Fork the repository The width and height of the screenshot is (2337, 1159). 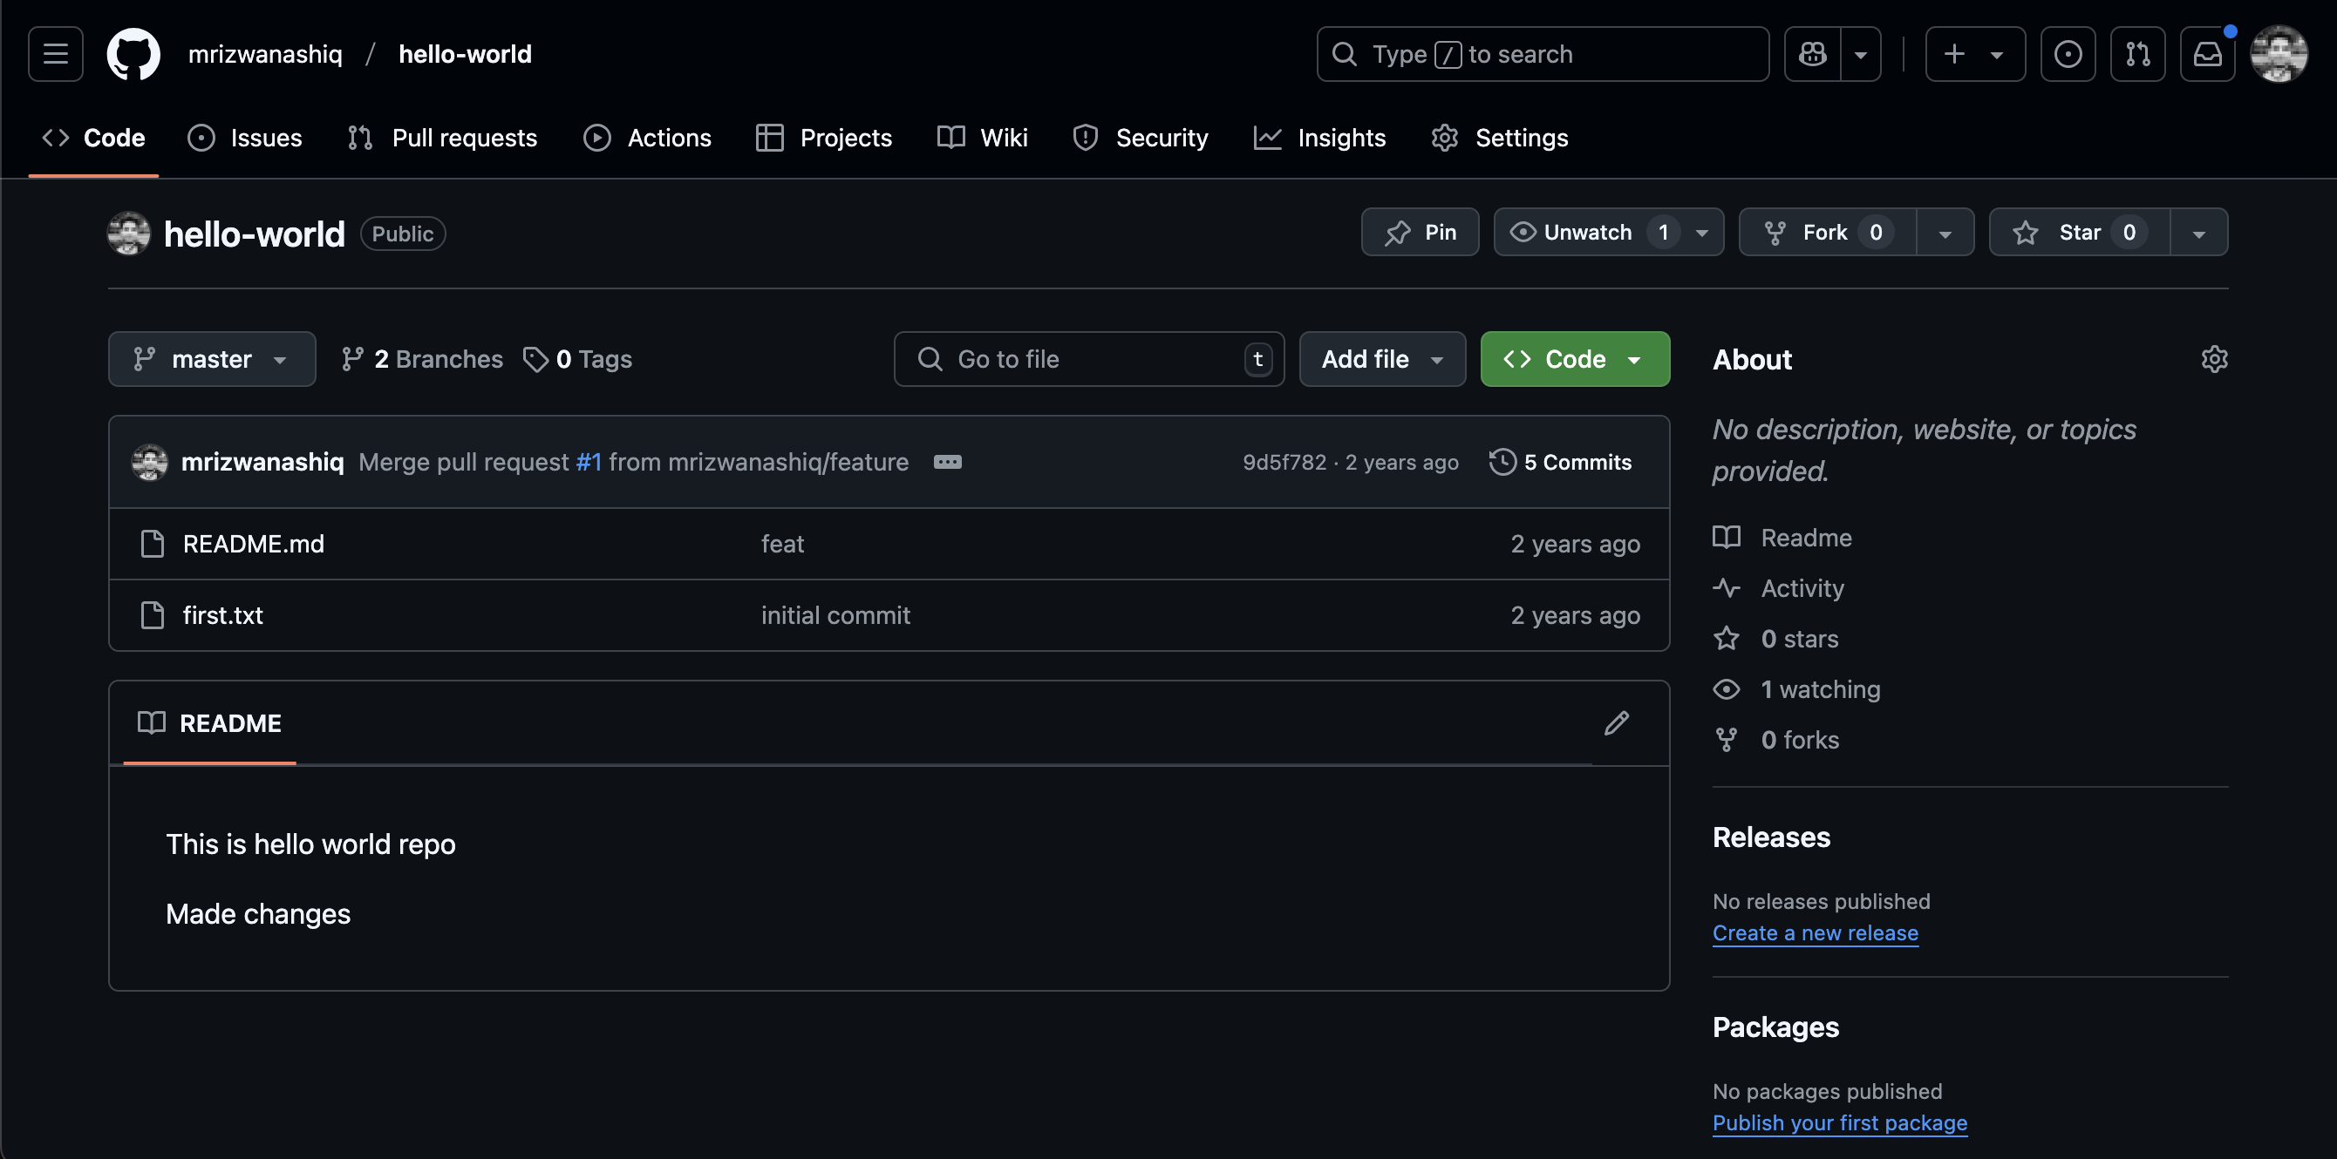tap(1828, 232)
